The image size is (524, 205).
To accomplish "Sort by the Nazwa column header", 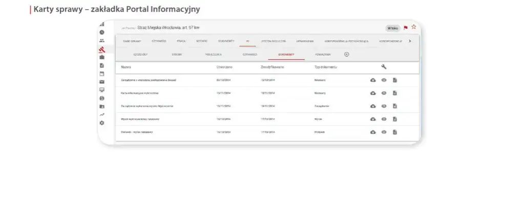I will (126, 67).
